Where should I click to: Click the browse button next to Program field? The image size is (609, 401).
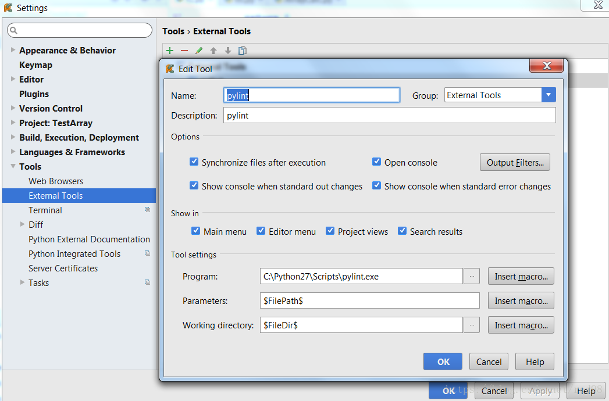472,277
